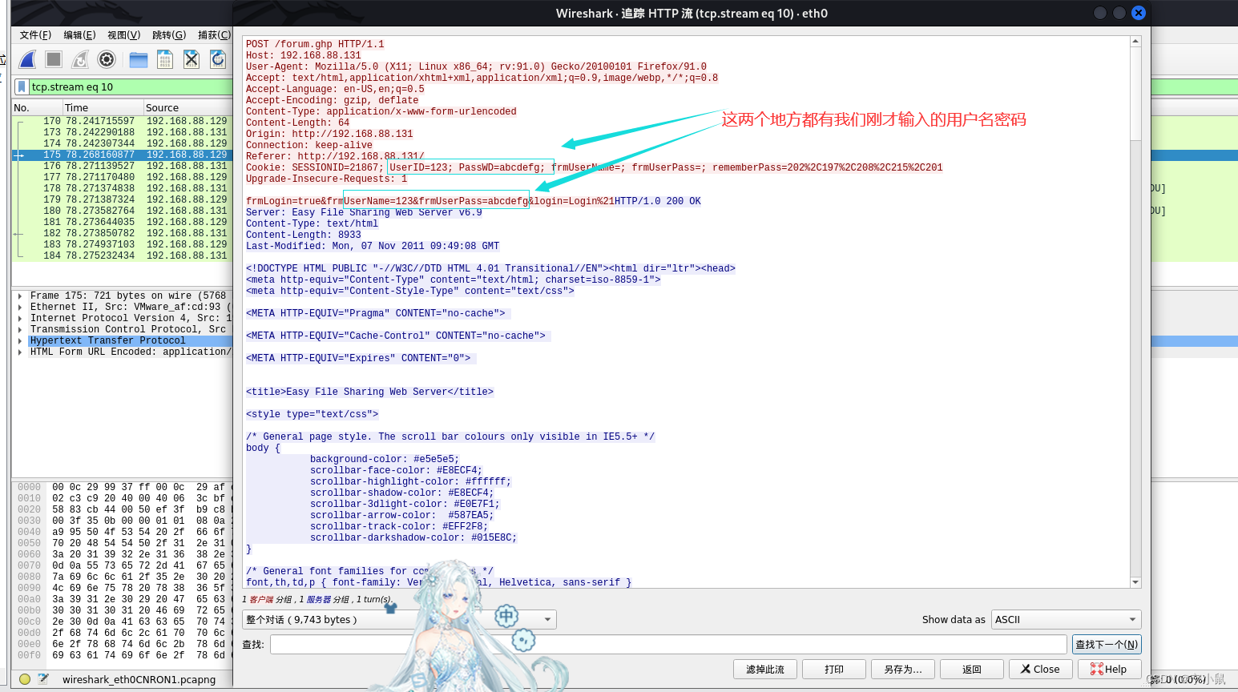
Task: Open the 文件(F) menu
Action: click(x=35, y=34)
